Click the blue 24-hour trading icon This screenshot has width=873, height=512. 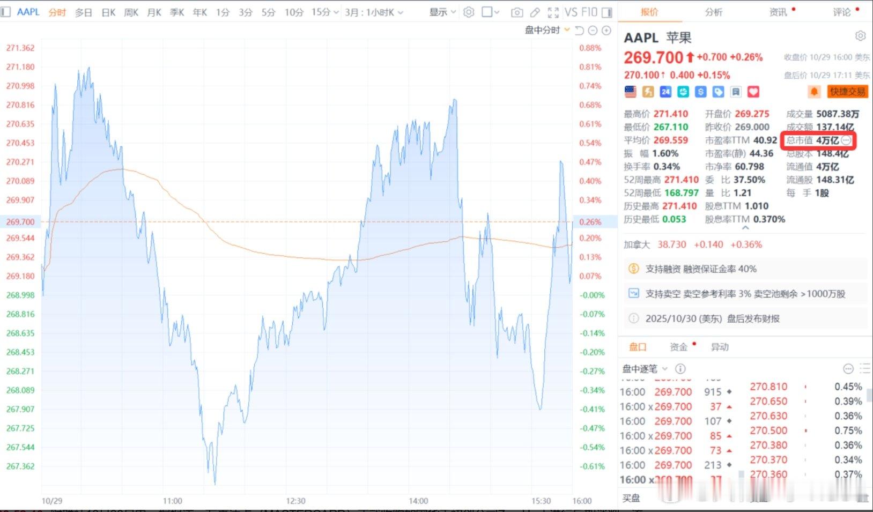(x=665, y=92)
